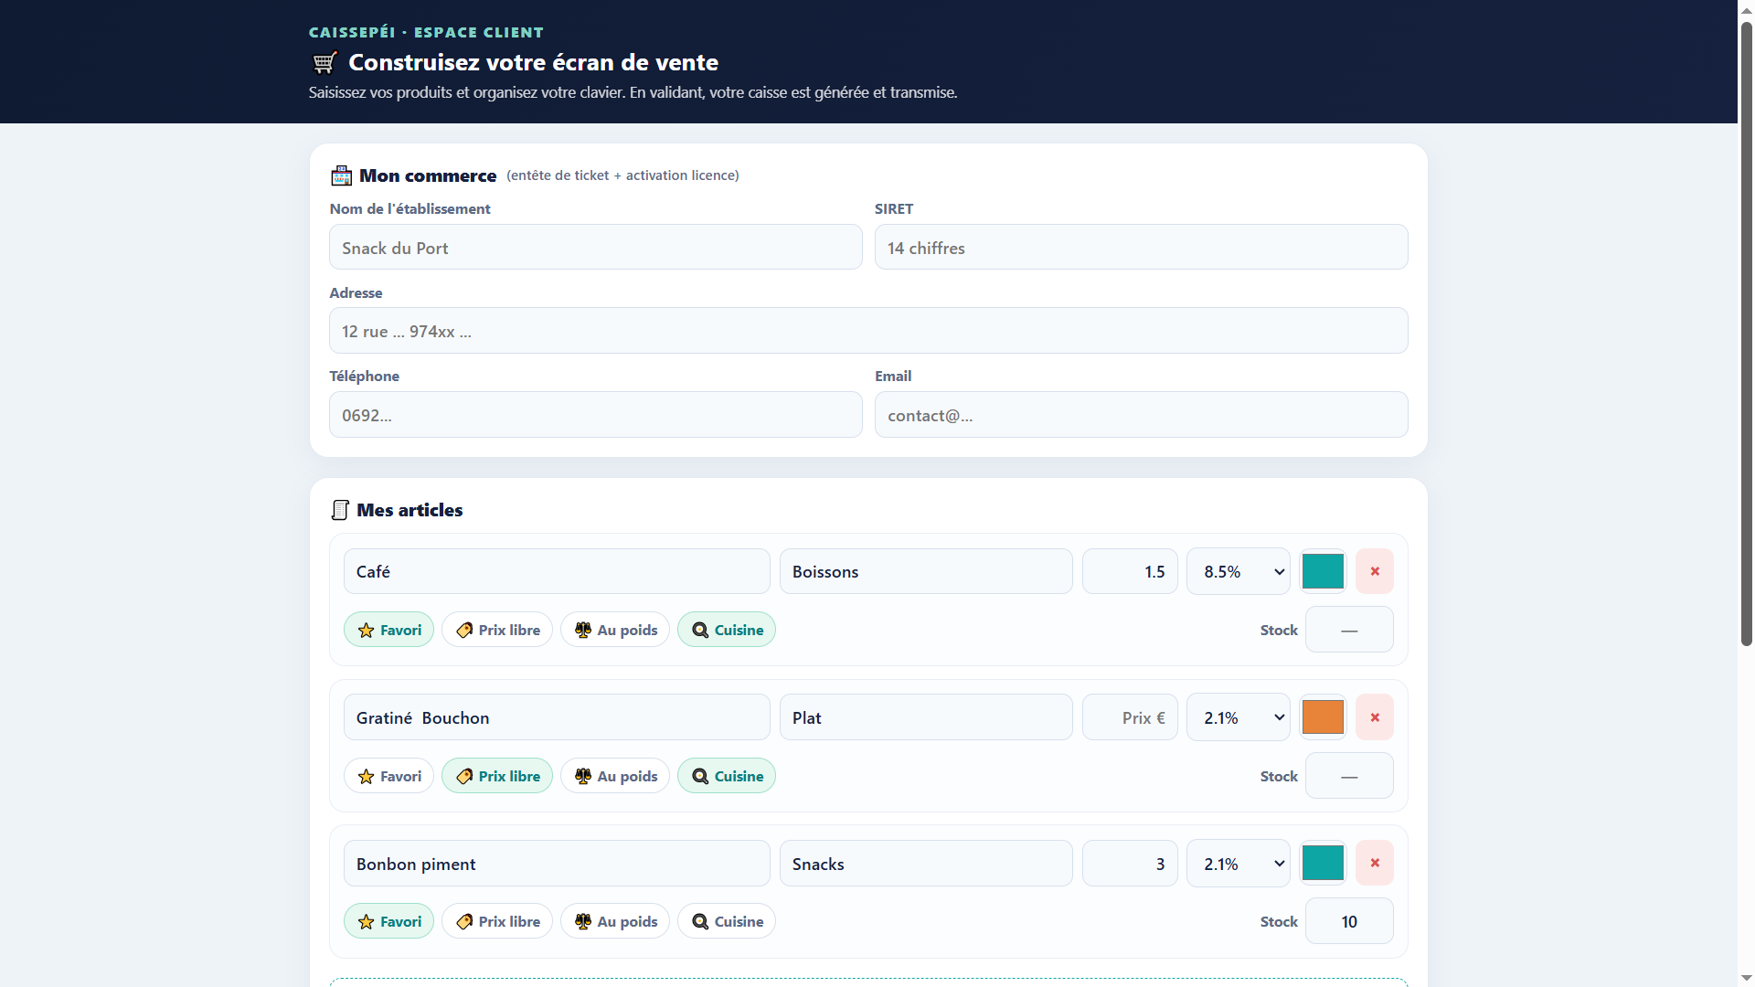Click the scrollbar down arrow
Viewport: 1755px width, 987px height.
[1746, 978]
